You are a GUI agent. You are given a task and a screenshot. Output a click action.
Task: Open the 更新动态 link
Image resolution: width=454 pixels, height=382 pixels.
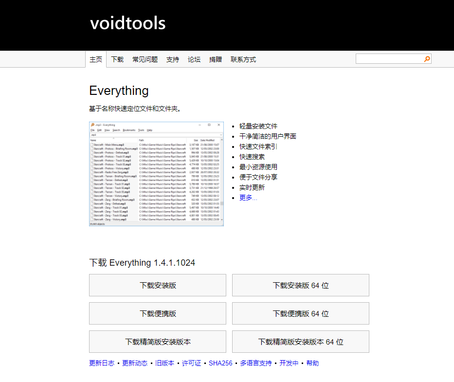pos(135,363)
